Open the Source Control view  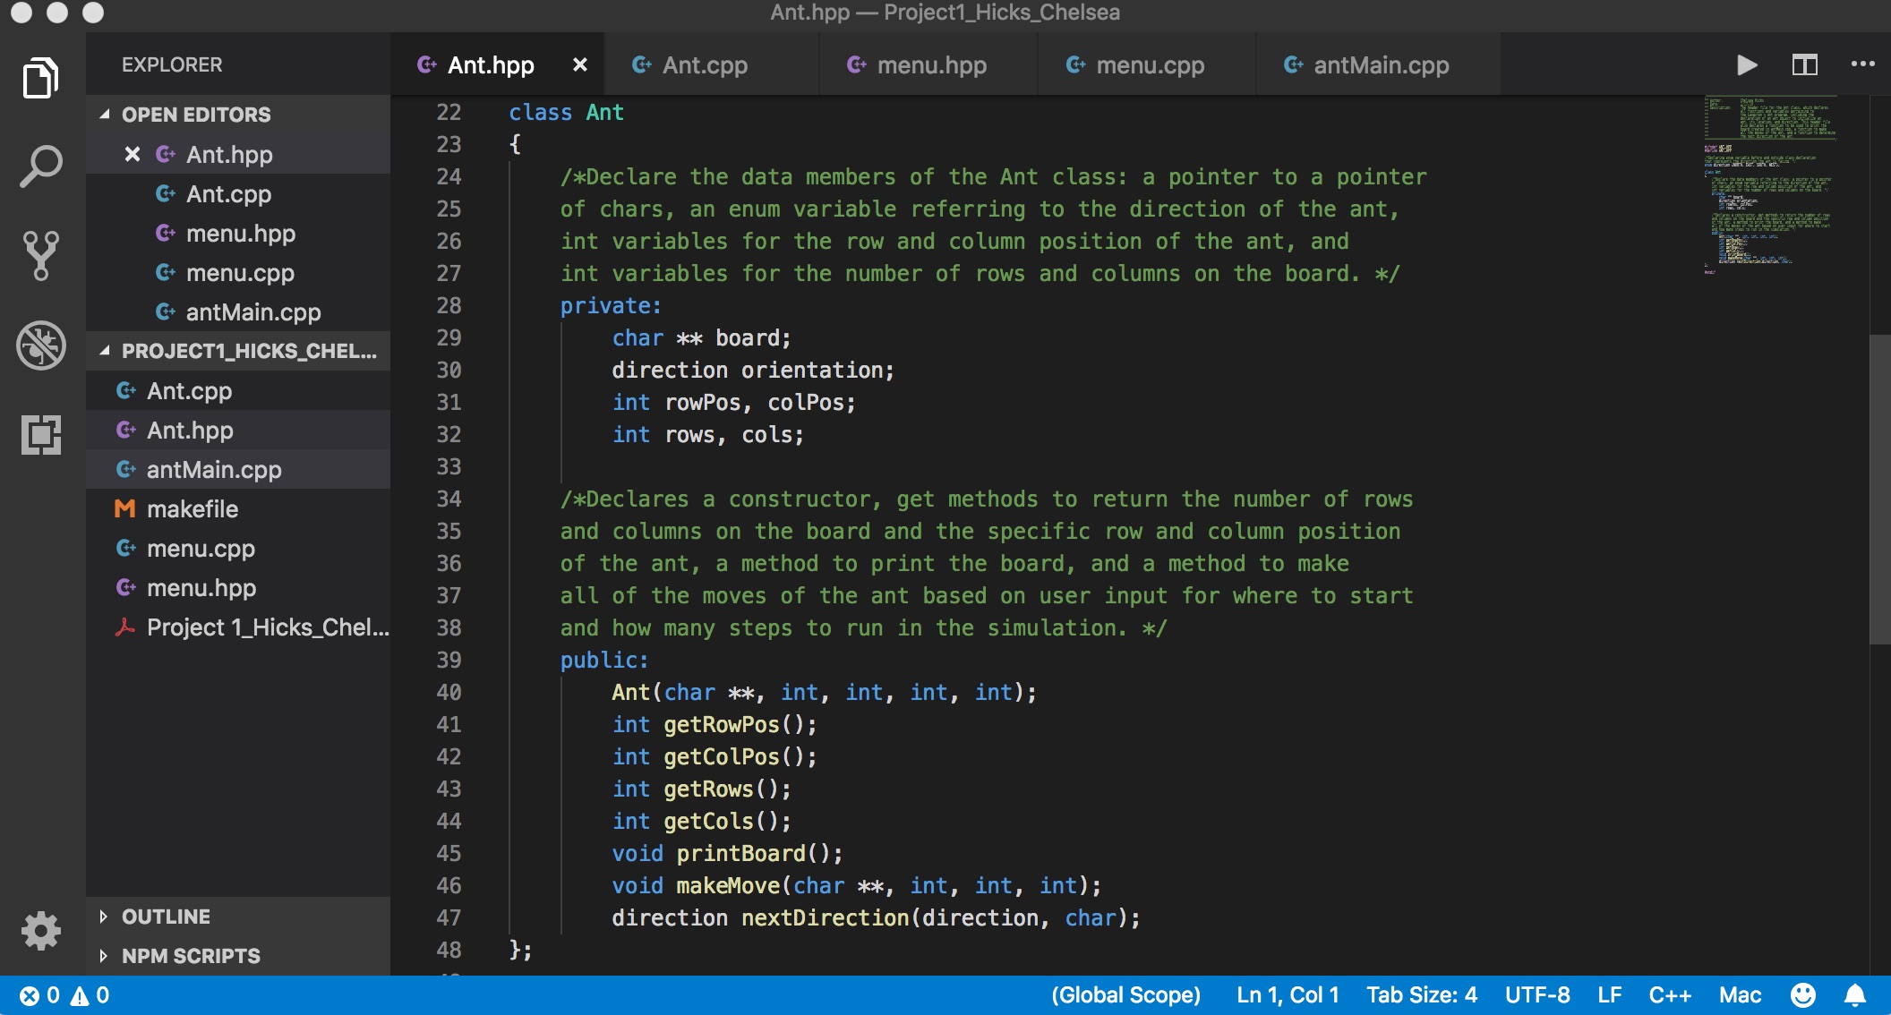click(x=41, y=256)
